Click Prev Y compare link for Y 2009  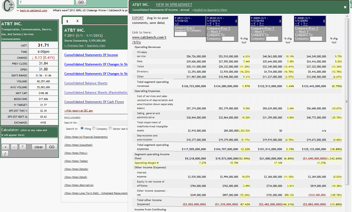click(x=270, y=28)
